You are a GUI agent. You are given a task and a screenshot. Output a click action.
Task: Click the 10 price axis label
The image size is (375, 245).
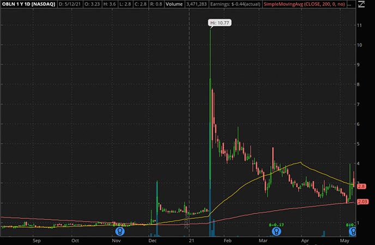coord(359,45)
